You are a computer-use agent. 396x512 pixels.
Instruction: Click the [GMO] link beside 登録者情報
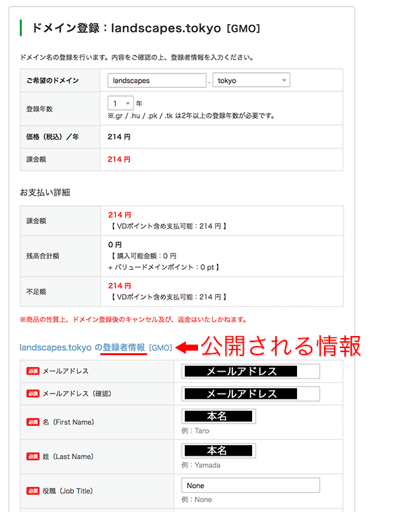coord(160,348)
